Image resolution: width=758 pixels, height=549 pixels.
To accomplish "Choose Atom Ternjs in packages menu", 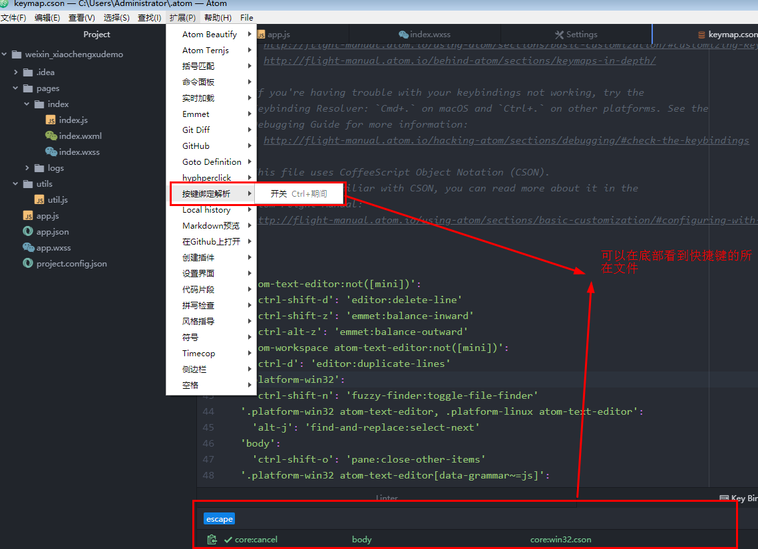I will click(211, 50).
